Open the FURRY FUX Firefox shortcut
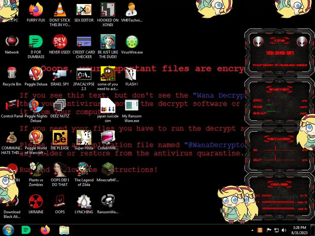The height and width of the screenshot is (236, 315). pos(36,10)
